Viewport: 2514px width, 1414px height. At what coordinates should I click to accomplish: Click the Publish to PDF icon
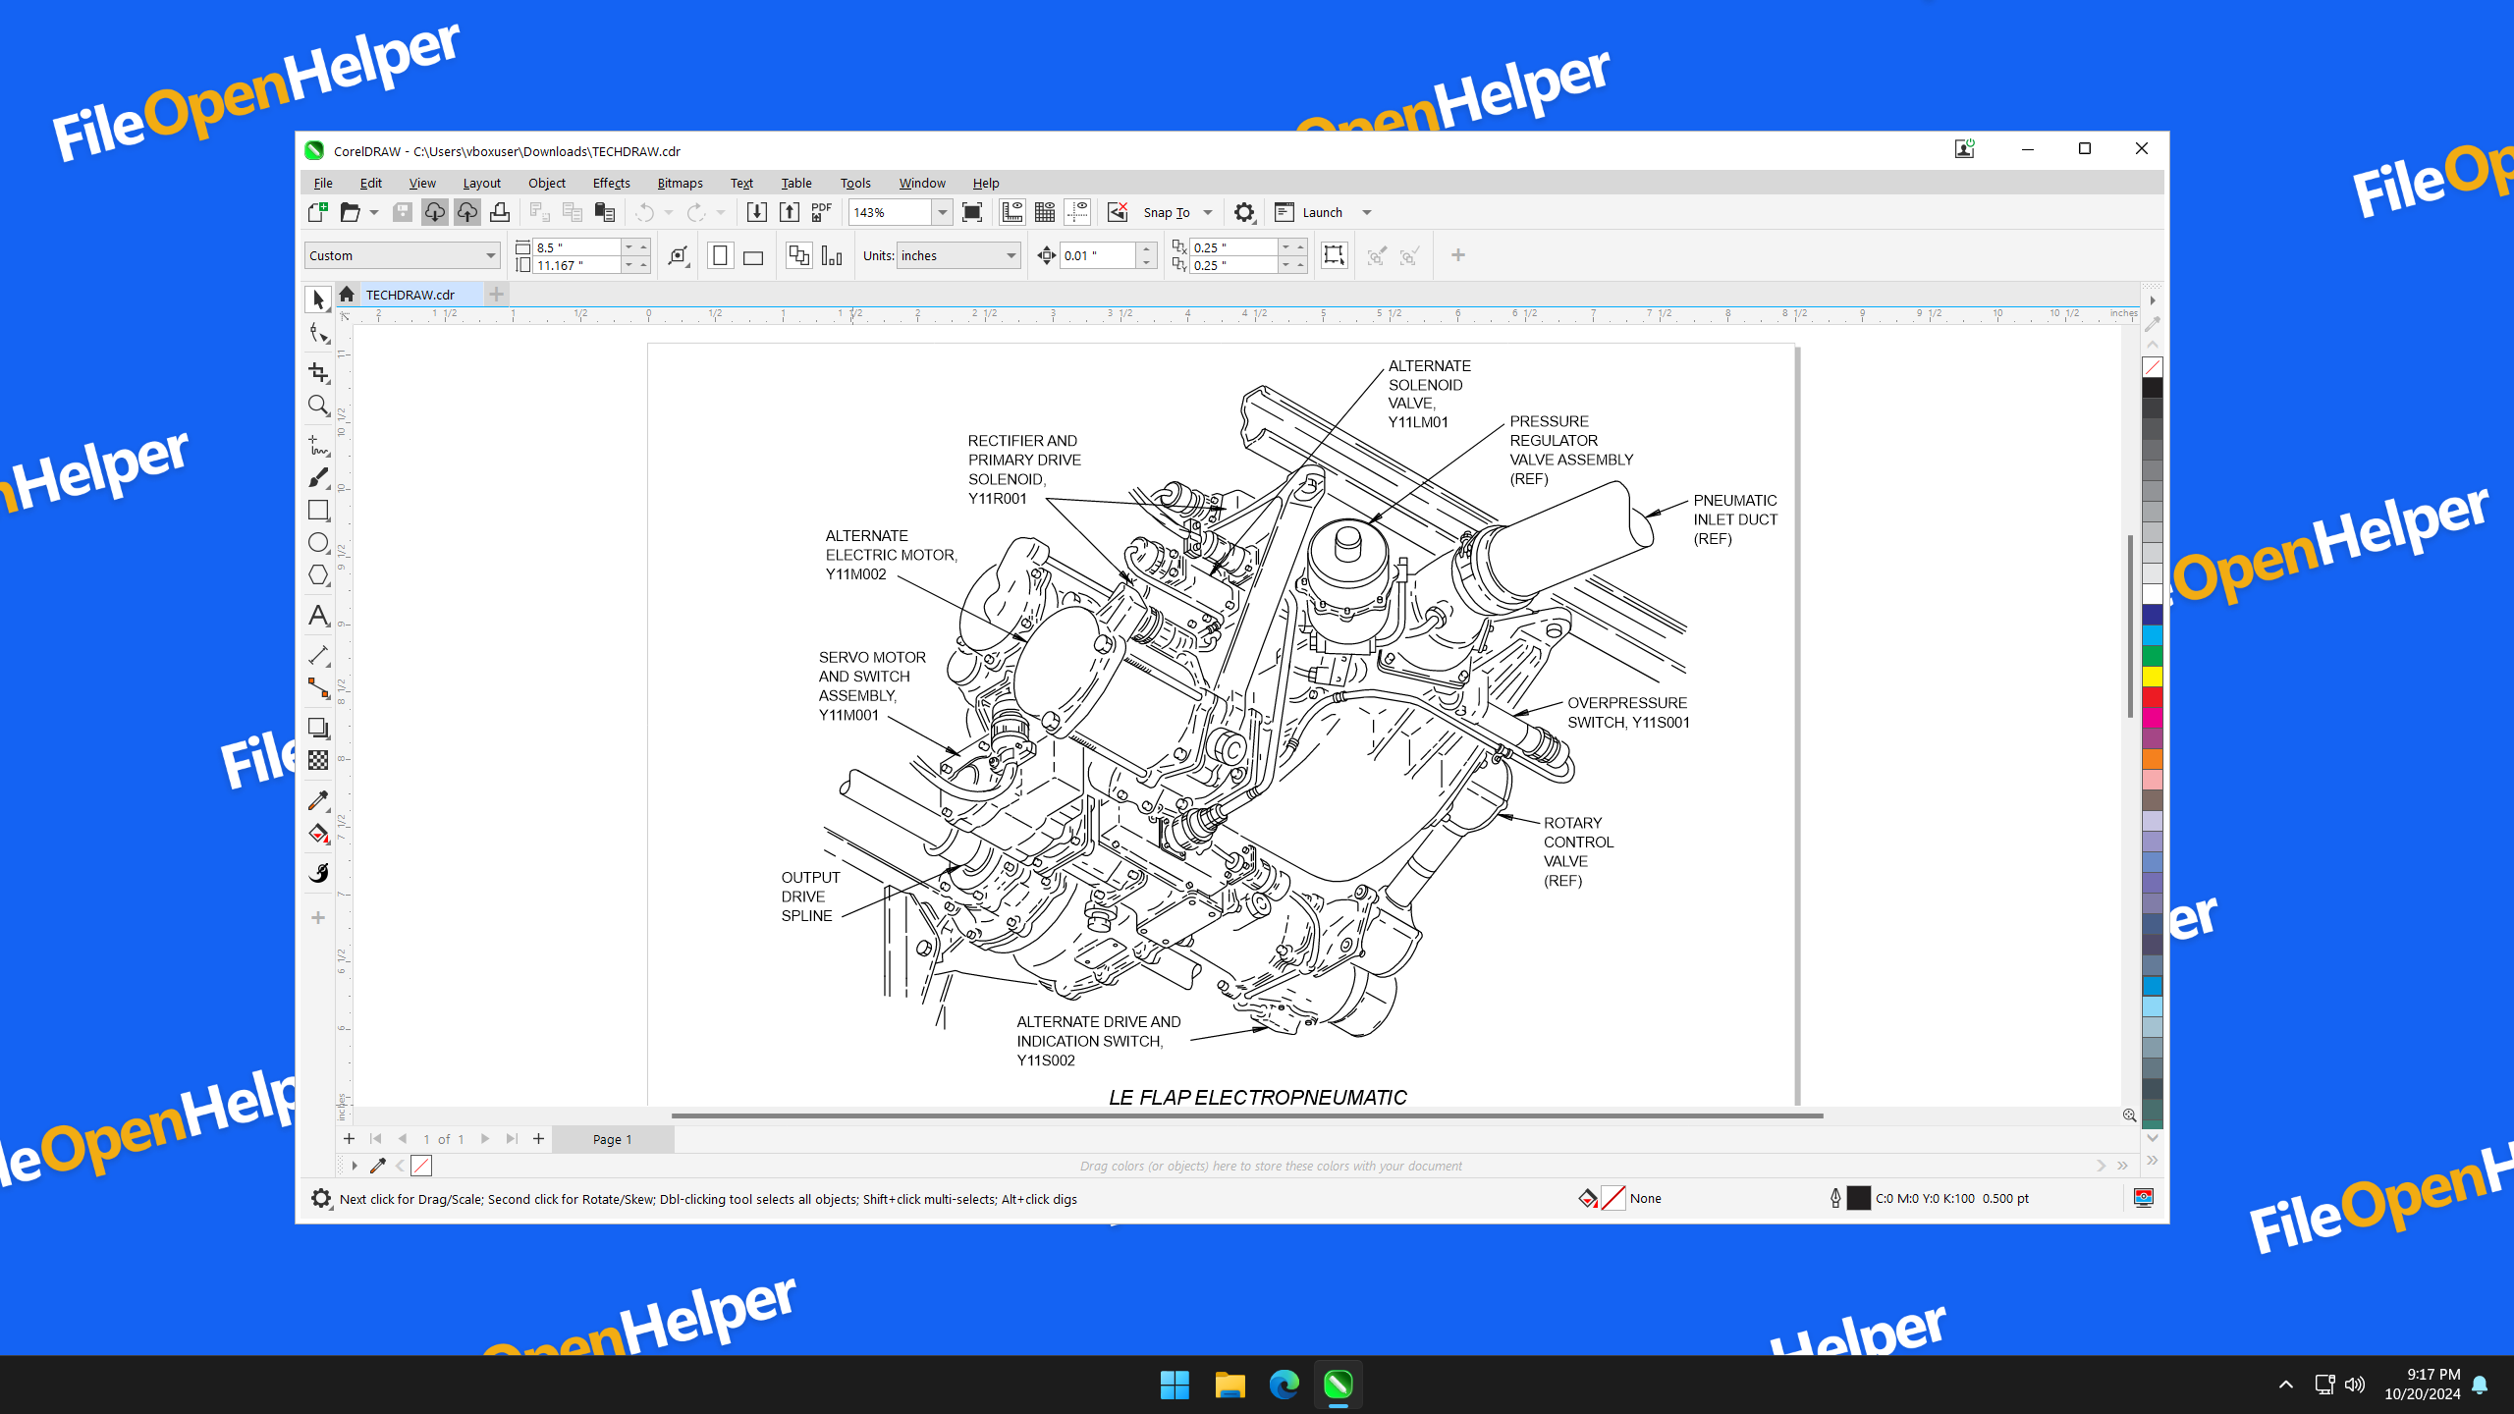coord(821,212)
